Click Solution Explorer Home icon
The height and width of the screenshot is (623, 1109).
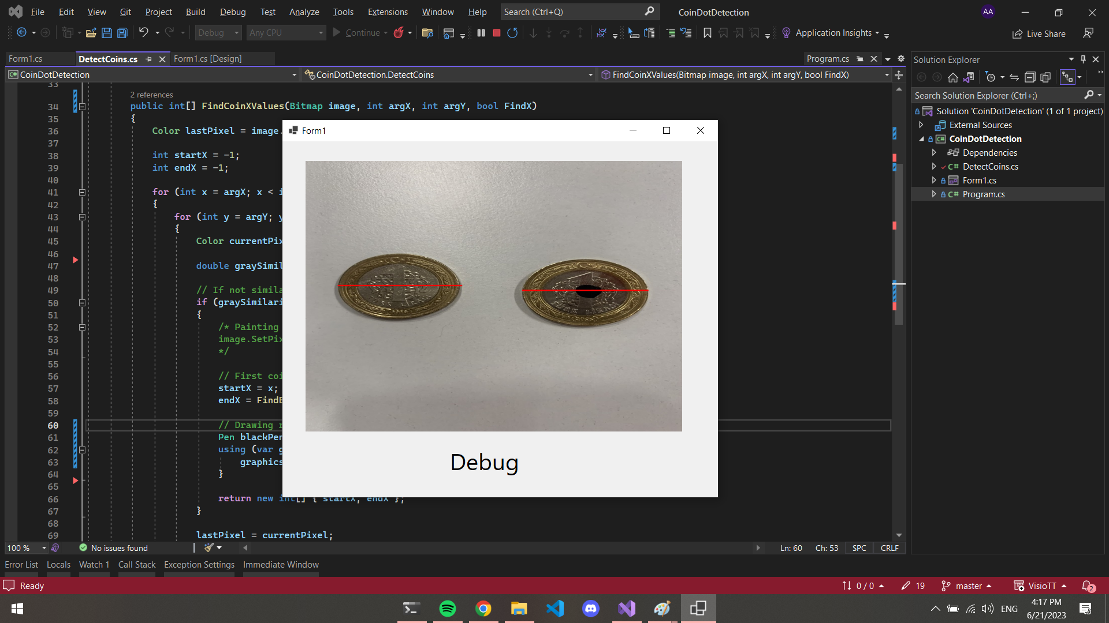(953, 77)
